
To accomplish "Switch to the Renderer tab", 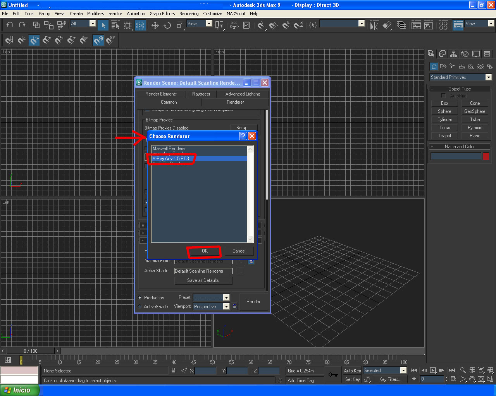I will click(x=235, y=102).
